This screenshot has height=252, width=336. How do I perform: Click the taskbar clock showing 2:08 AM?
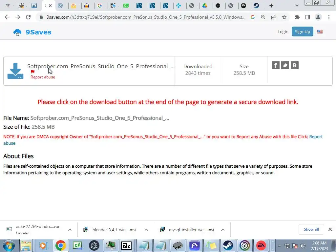click(x=319, y=246)
